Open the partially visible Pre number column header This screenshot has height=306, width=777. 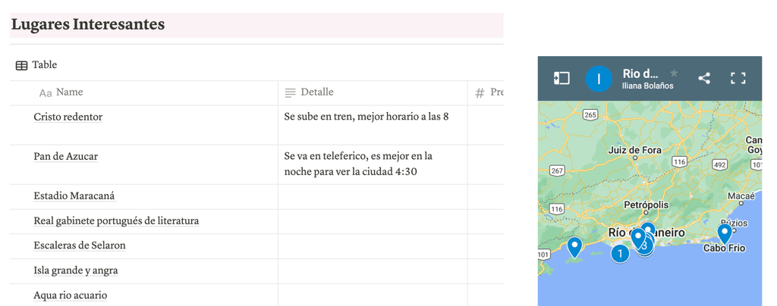point(486,92)
